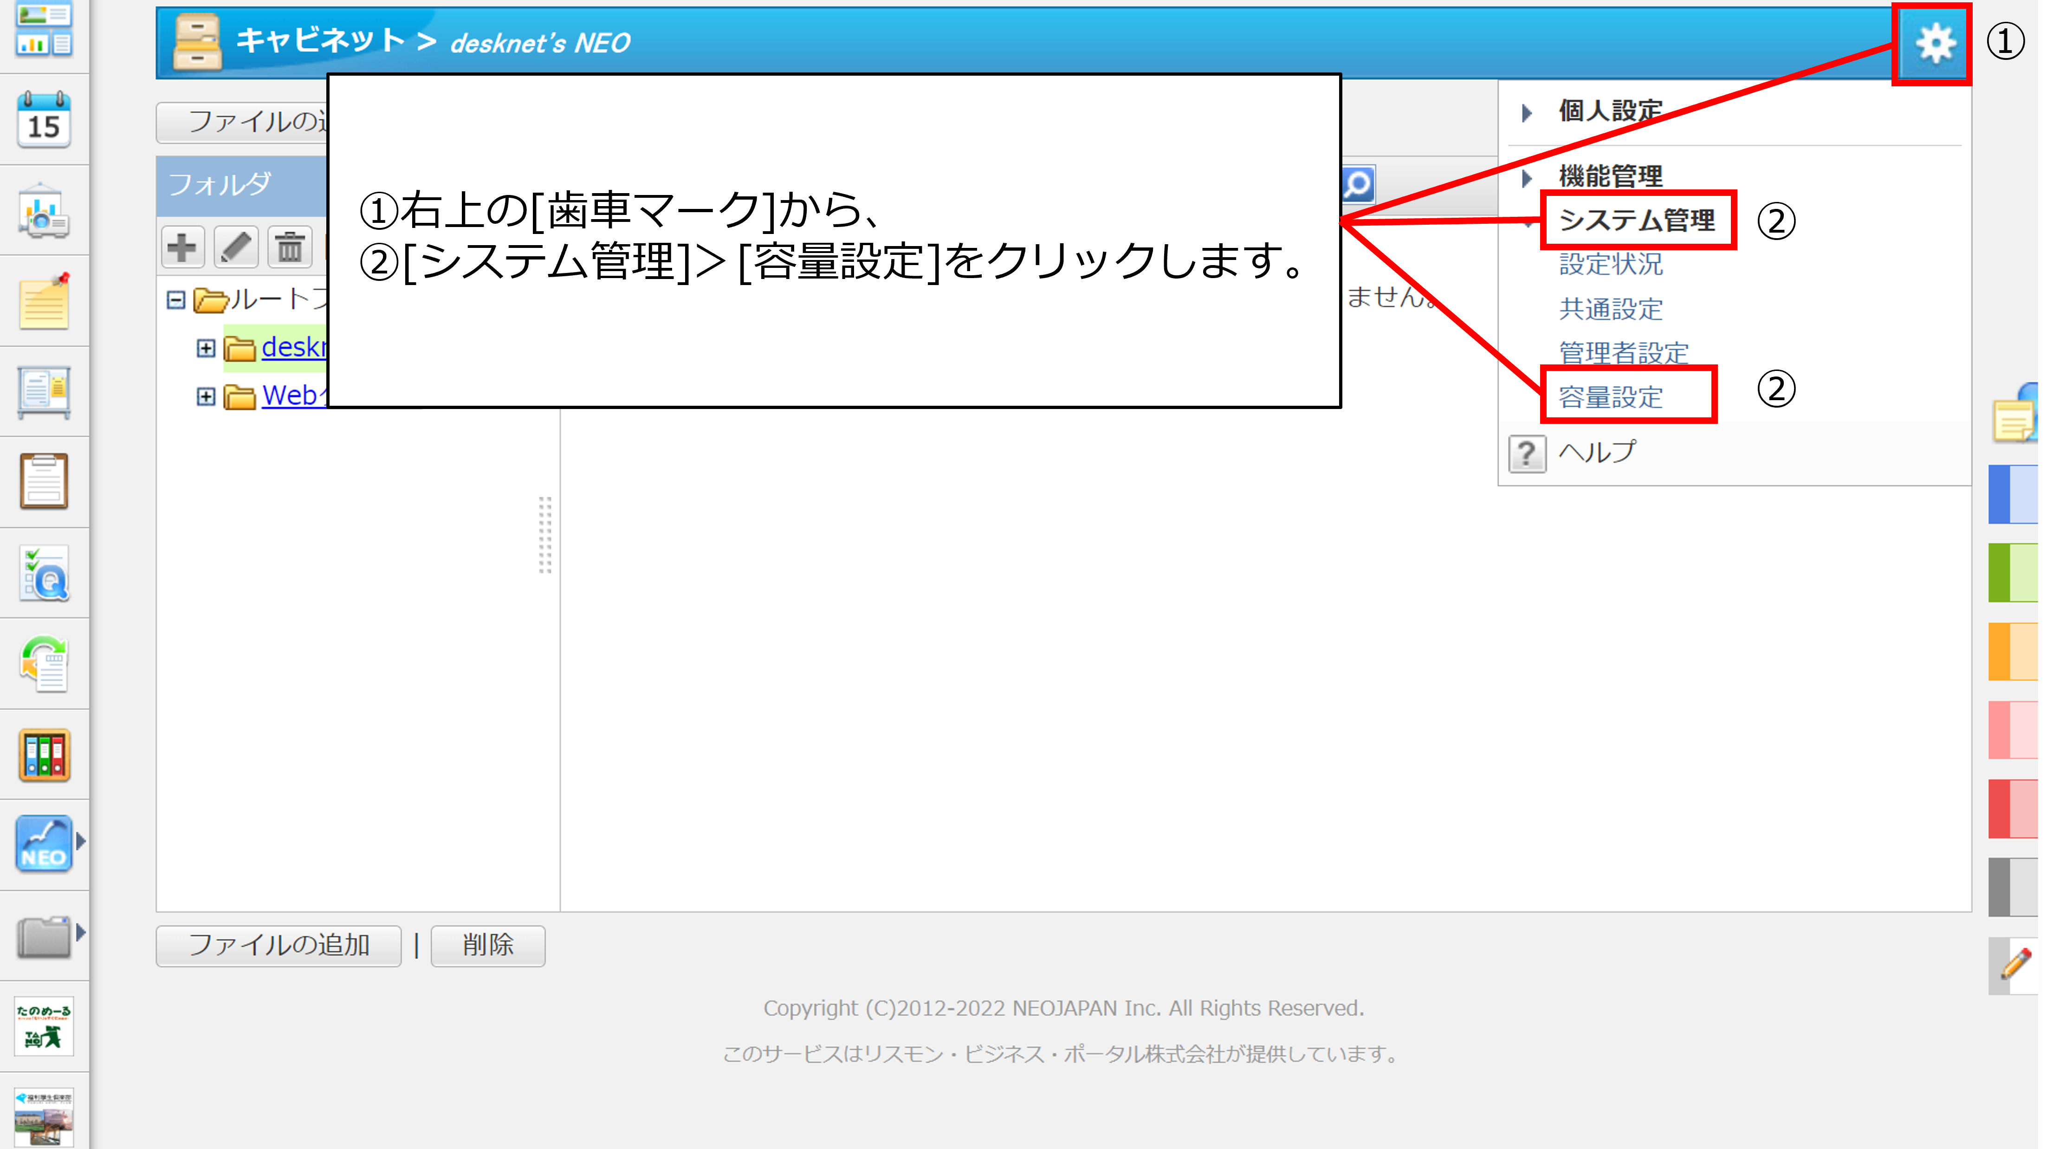Viewport: 2053px width, 1149px height.
Task: Expand the Web folder tree node
Action: [x=206, y=396]
